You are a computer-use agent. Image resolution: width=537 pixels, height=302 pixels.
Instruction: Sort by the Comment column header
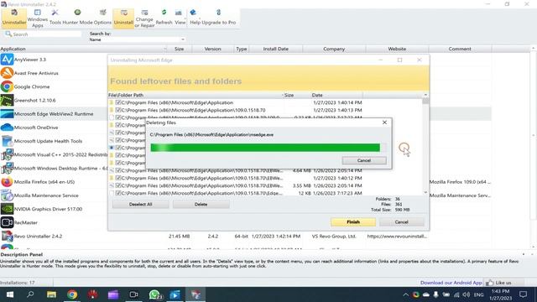[460, 49]
